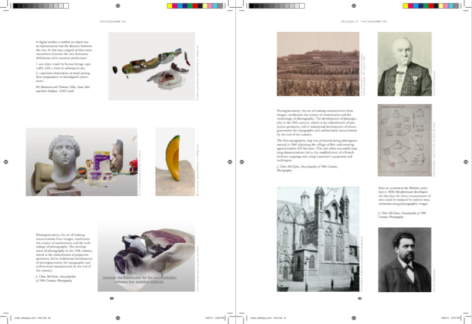Pick the magenta swatch on right page's color bar
Screen dimensions: 472x324
pyautogui.click(x=411, y=6)
